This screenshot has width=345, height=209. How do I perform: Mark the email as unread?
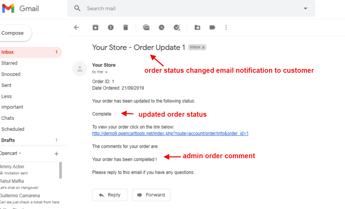coord(146,27)
